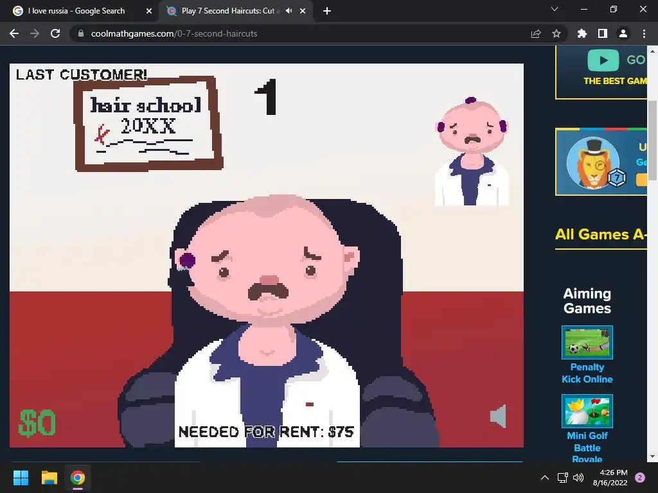Reload the Coolmath Games page
The width and height of the screenshot is (658, 493).
point(55,33)
